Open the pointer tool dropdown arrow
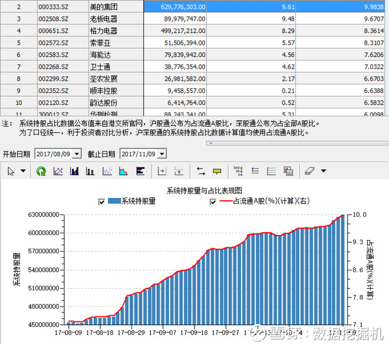This screenshot has height=344, width=389. (23, 171)
